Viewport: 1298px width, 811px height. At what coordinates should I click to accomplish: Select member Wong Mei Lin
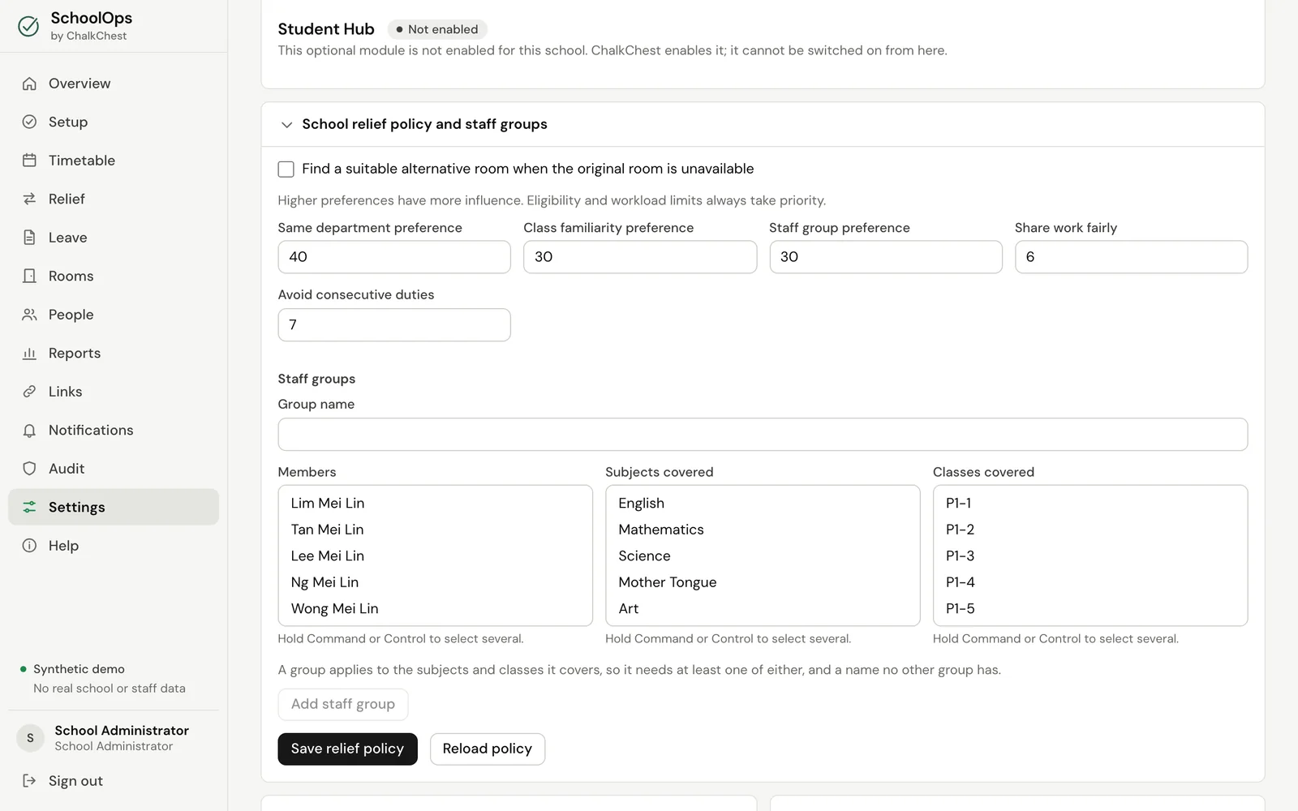(436, 608)
